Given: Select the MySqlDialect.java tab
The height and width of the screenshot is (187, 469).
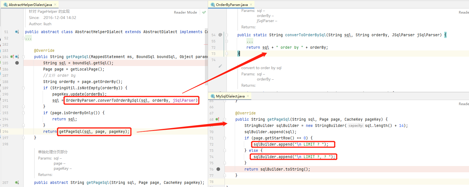Looking at the screenshot, I should tap(230, 96).
